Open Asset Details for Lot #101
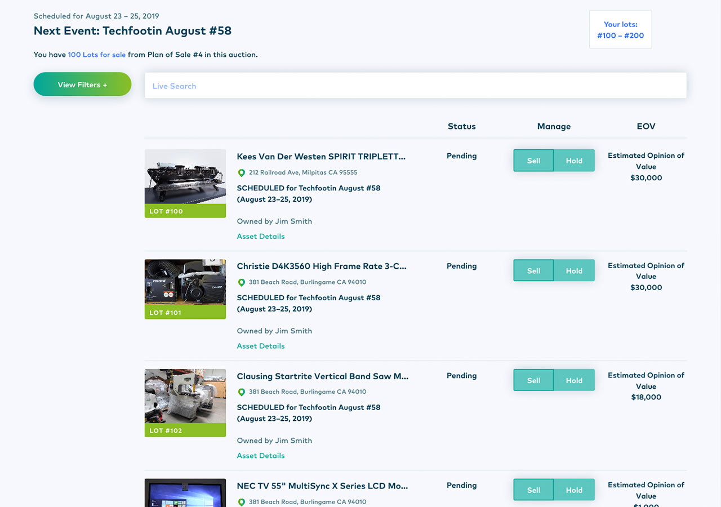This screenshot has width=721, height=507. coord(261,346)
